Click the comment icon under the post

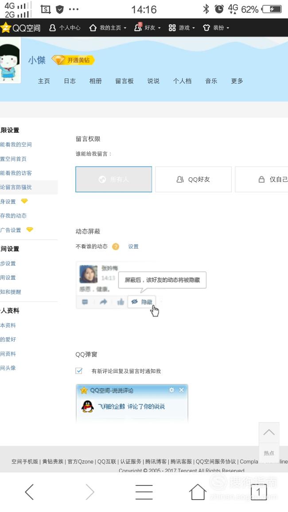(85, 302)
